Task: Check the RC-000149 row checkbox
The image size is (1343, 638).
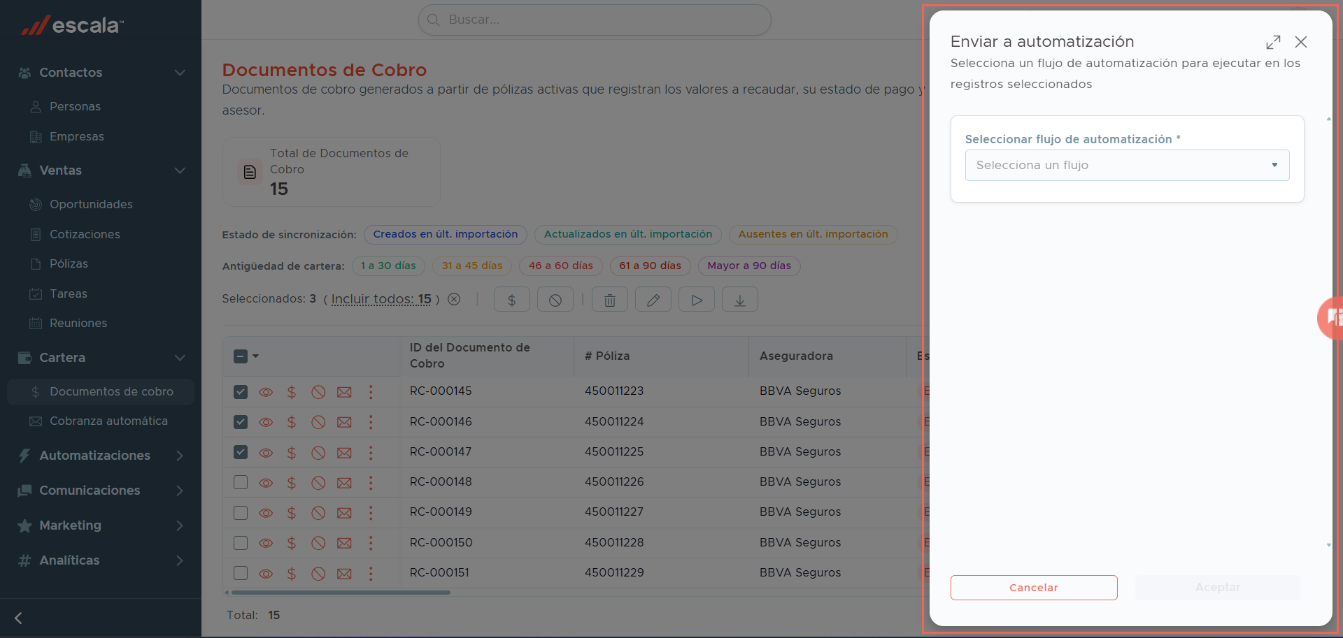Action: pos(241,513)
